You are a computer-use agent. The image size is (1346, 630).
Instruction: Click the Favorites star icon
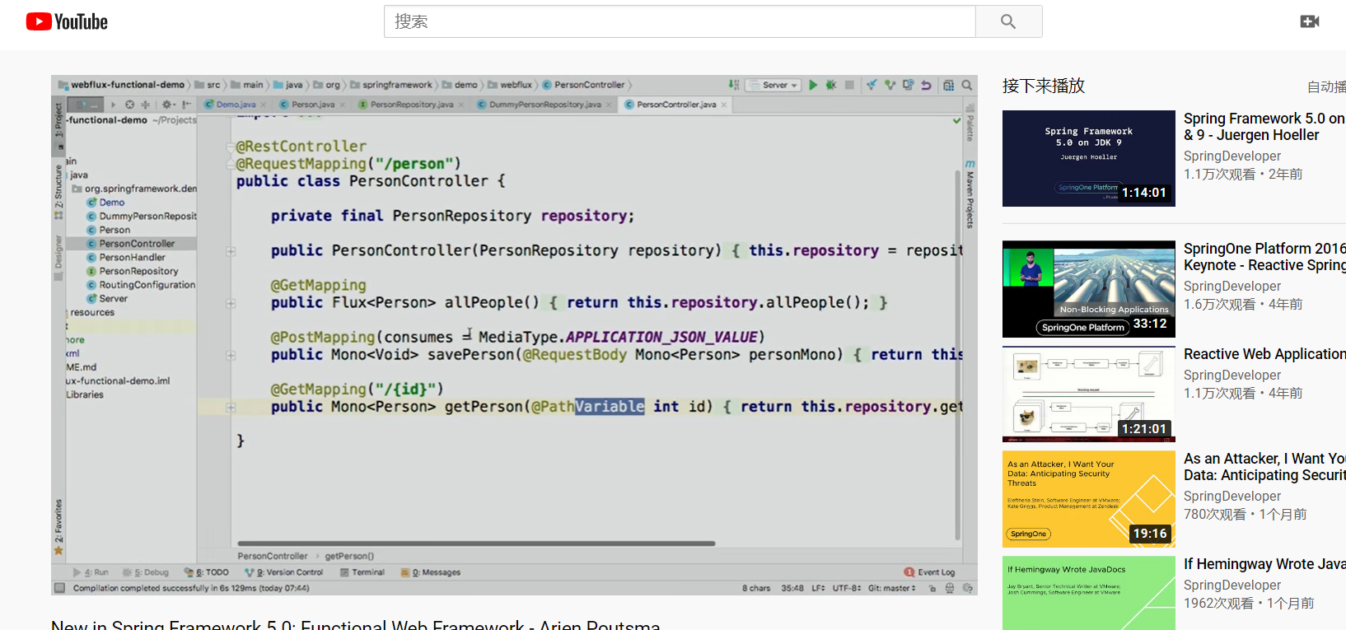58,550
